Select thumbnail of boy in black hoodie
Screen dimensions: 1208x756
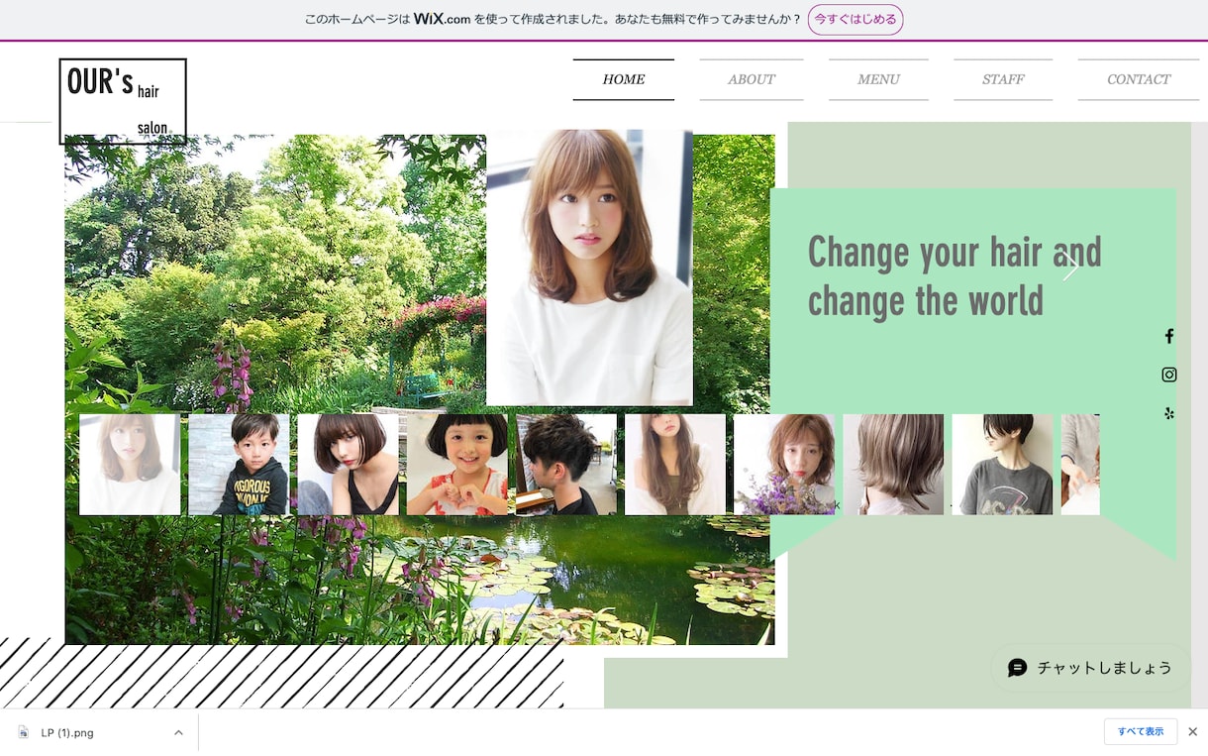239,465
